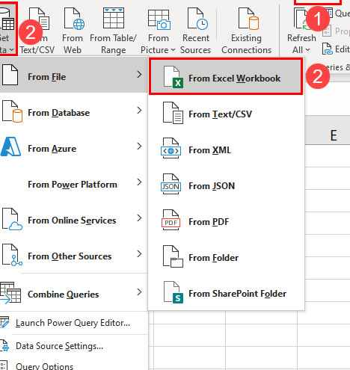Image resolution: width=350 pixels, height=370 pixels.
Task: Click the Folder file icon
Action: (x=174, y=256)
